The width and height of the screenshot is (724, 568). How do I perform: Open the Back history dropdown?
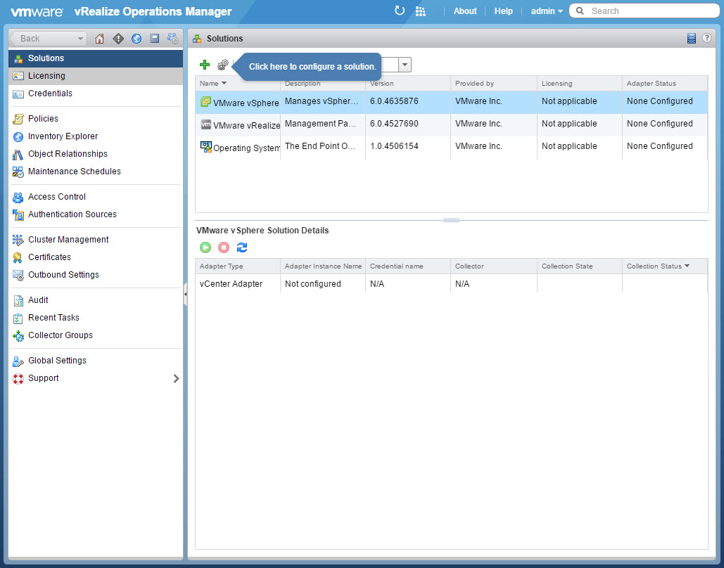click(80, 39)
